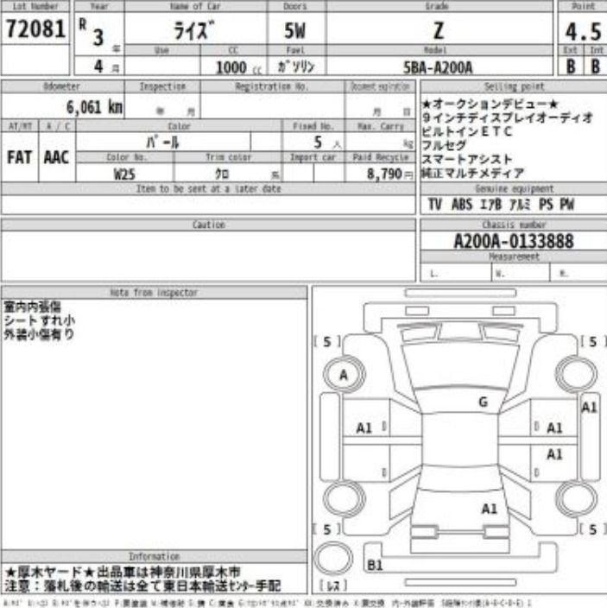Click the line 9インチディスプレイオーディオ
The image size is (607, 608).
[x=508, y=117]
